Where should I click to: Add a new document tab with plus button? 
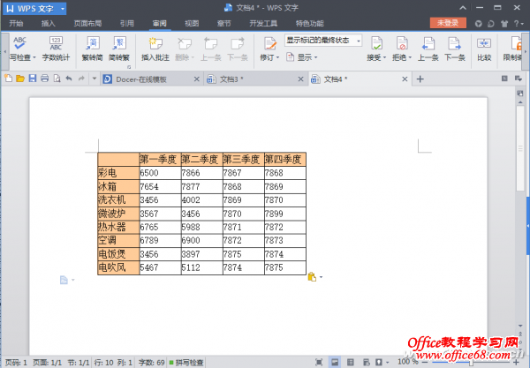420,79
